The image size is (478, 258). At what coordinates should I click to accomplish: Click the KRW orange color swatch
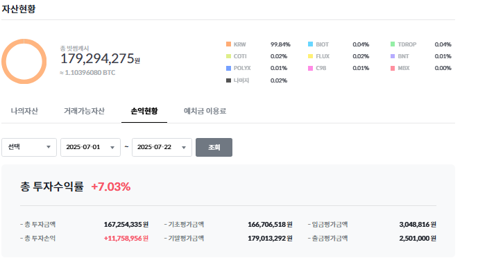[228, 44]
